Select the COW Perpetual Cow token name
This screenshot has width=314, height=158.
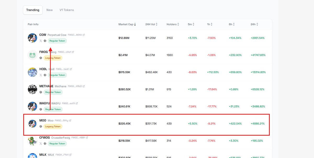point(53,35)
